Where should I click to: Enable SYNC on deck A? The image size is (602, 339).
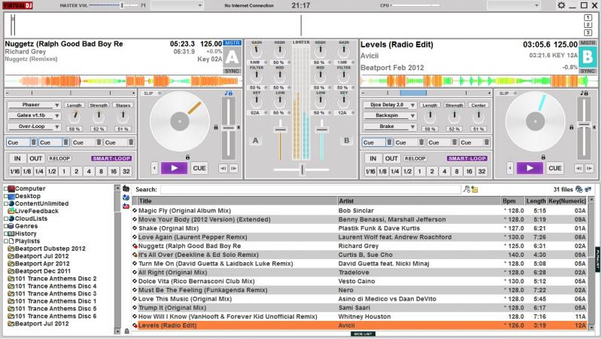click(232, 71)
